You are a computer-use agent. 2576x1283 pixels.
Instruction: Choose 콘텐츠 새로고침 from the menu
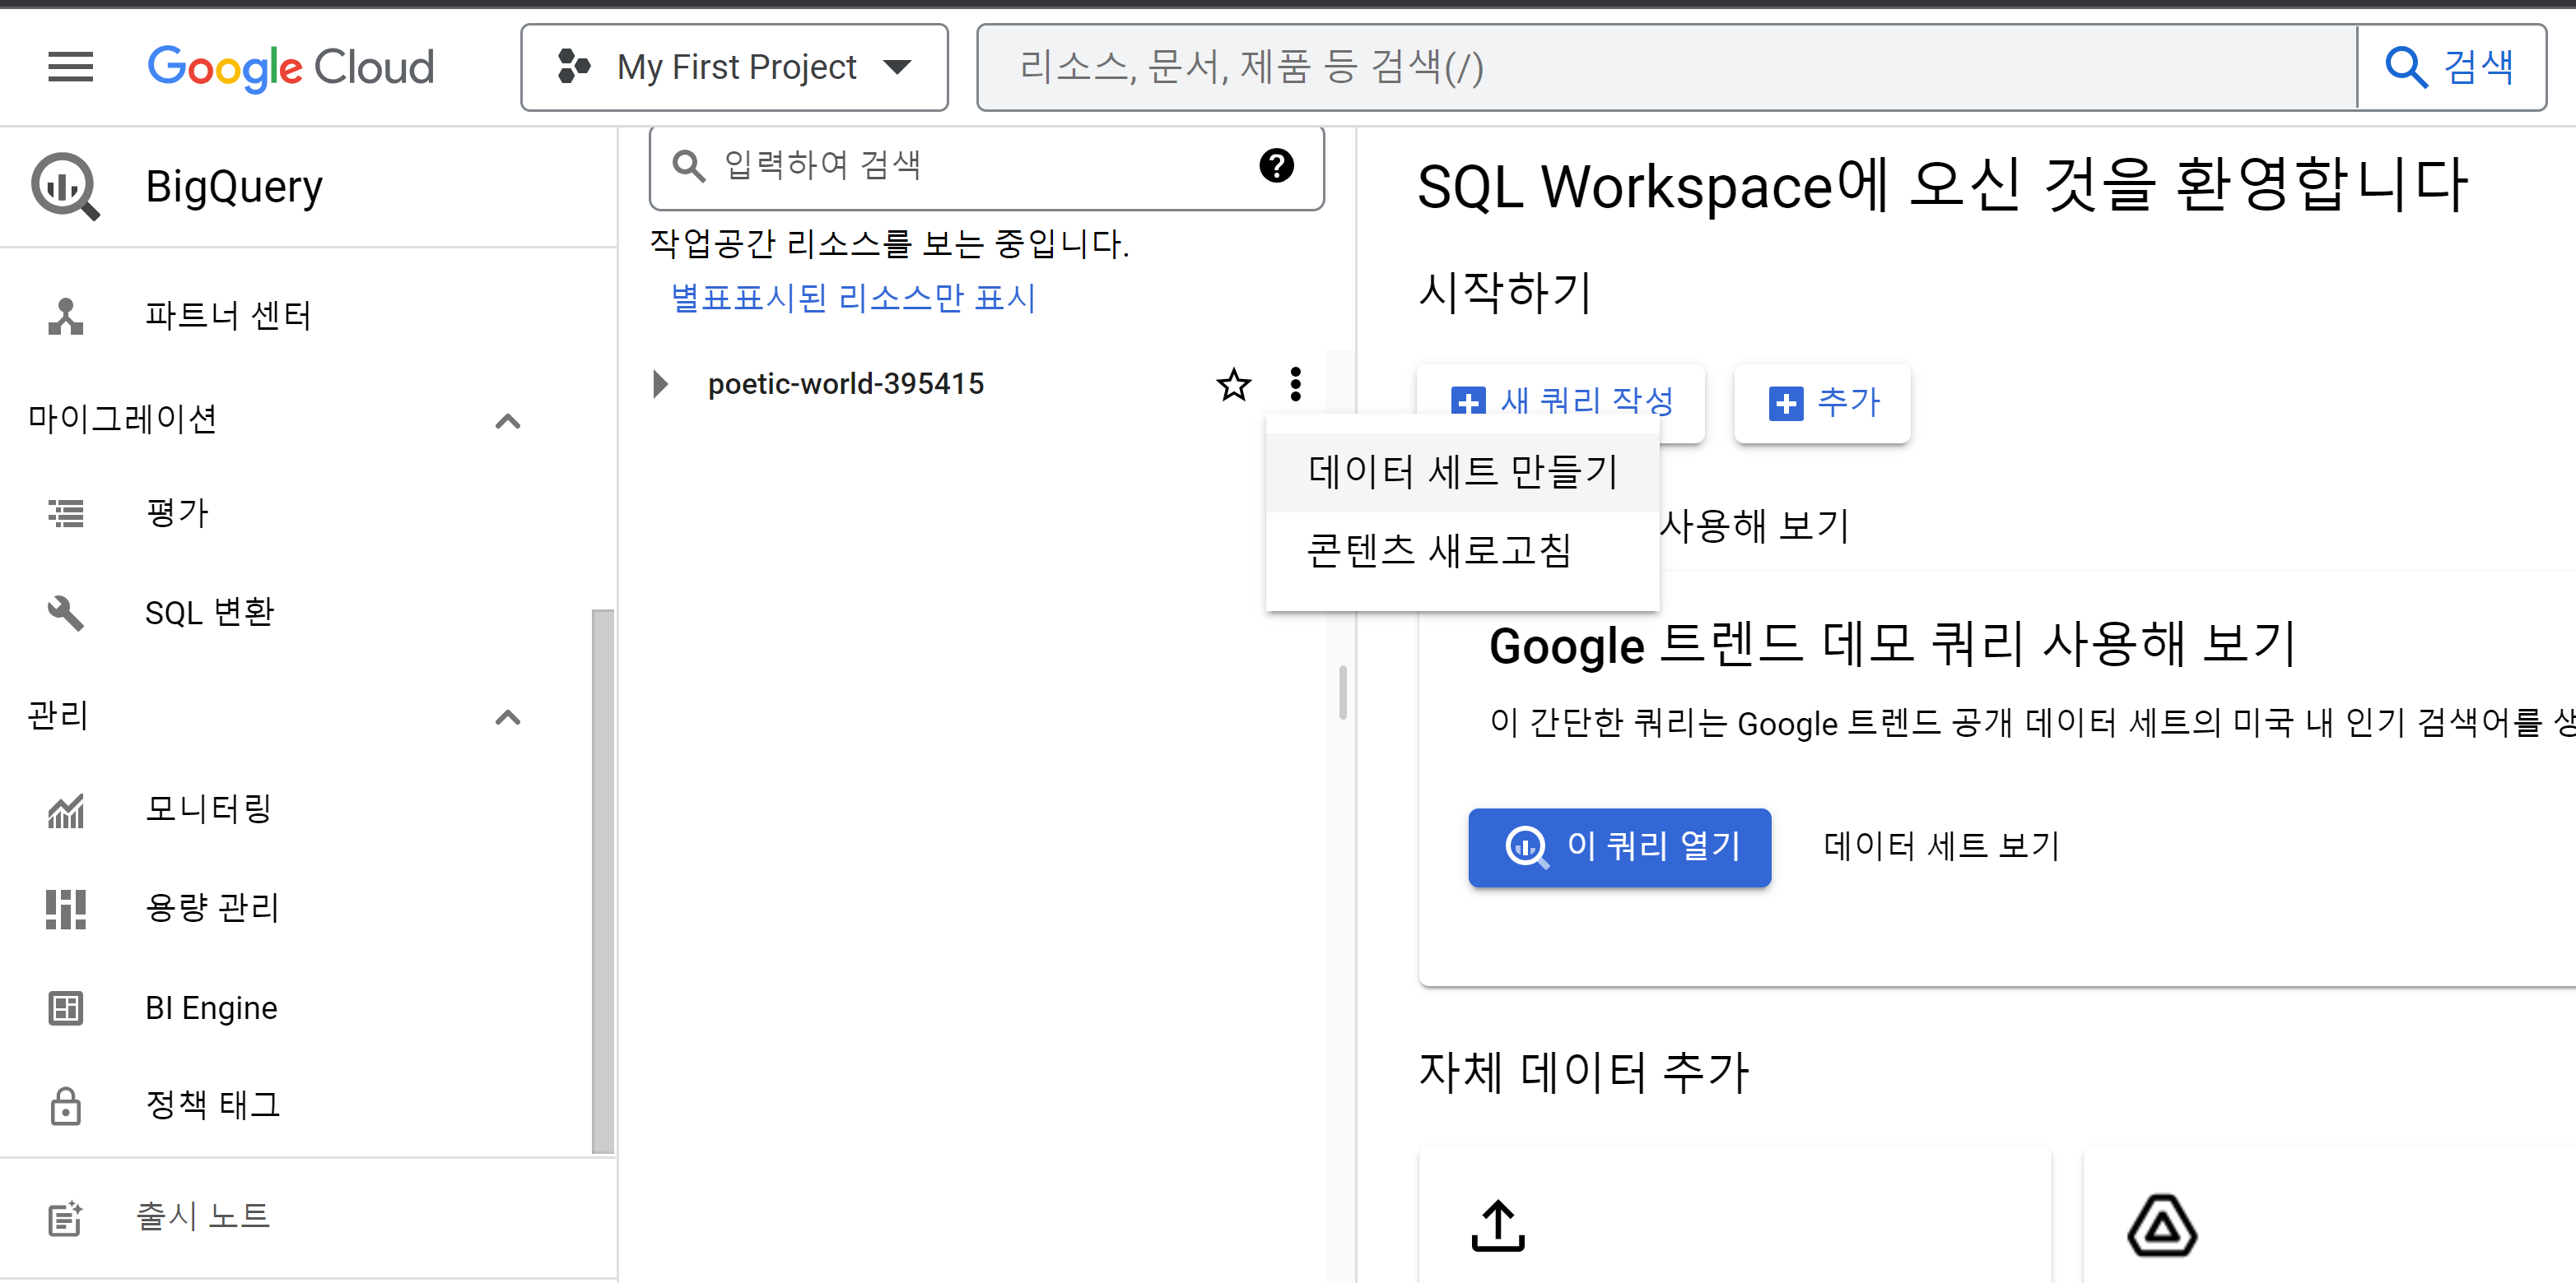pos(1463,550)
